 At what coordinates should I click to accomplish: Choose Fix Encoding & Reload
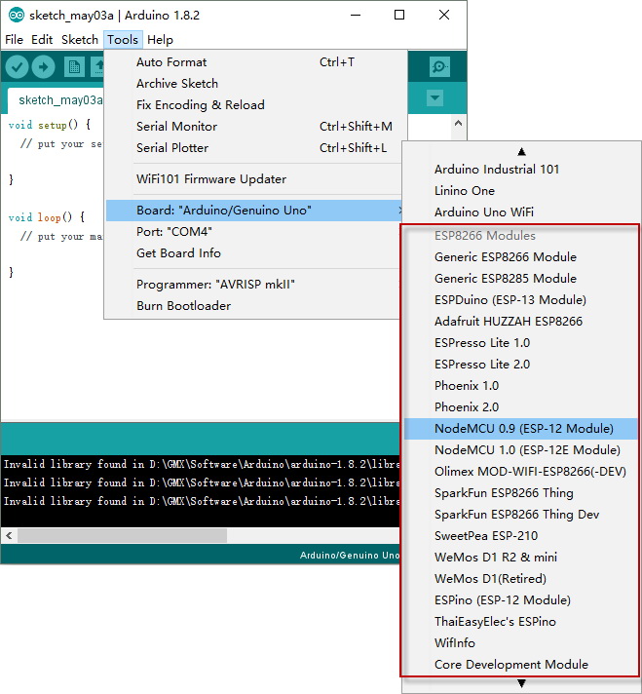(x=256, y=105)
